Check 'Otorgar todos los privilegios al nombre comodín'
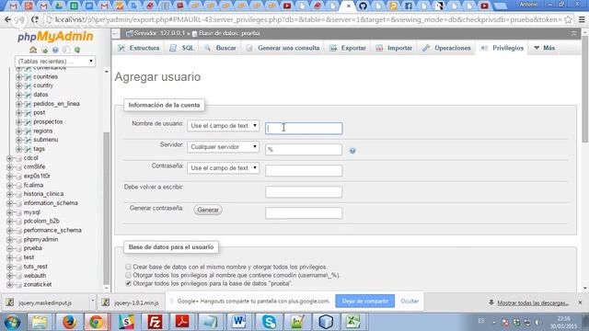Viewport: 589px width, 331px height. click(129, 275)
